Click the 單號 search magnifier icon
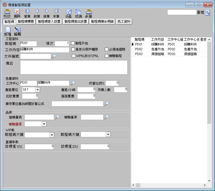Screen dimensions: 215x191 point(207,13)
